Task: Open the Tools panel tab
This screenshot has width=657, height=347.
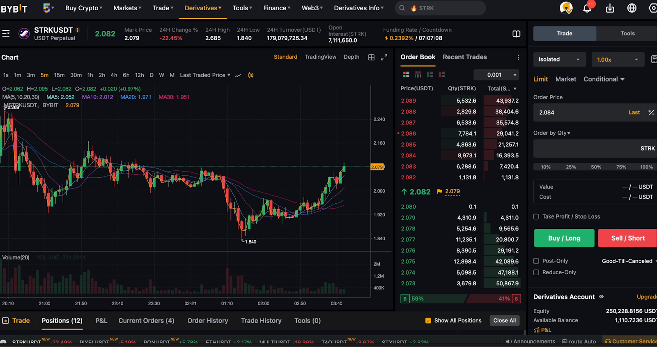Action: (627, 34)
